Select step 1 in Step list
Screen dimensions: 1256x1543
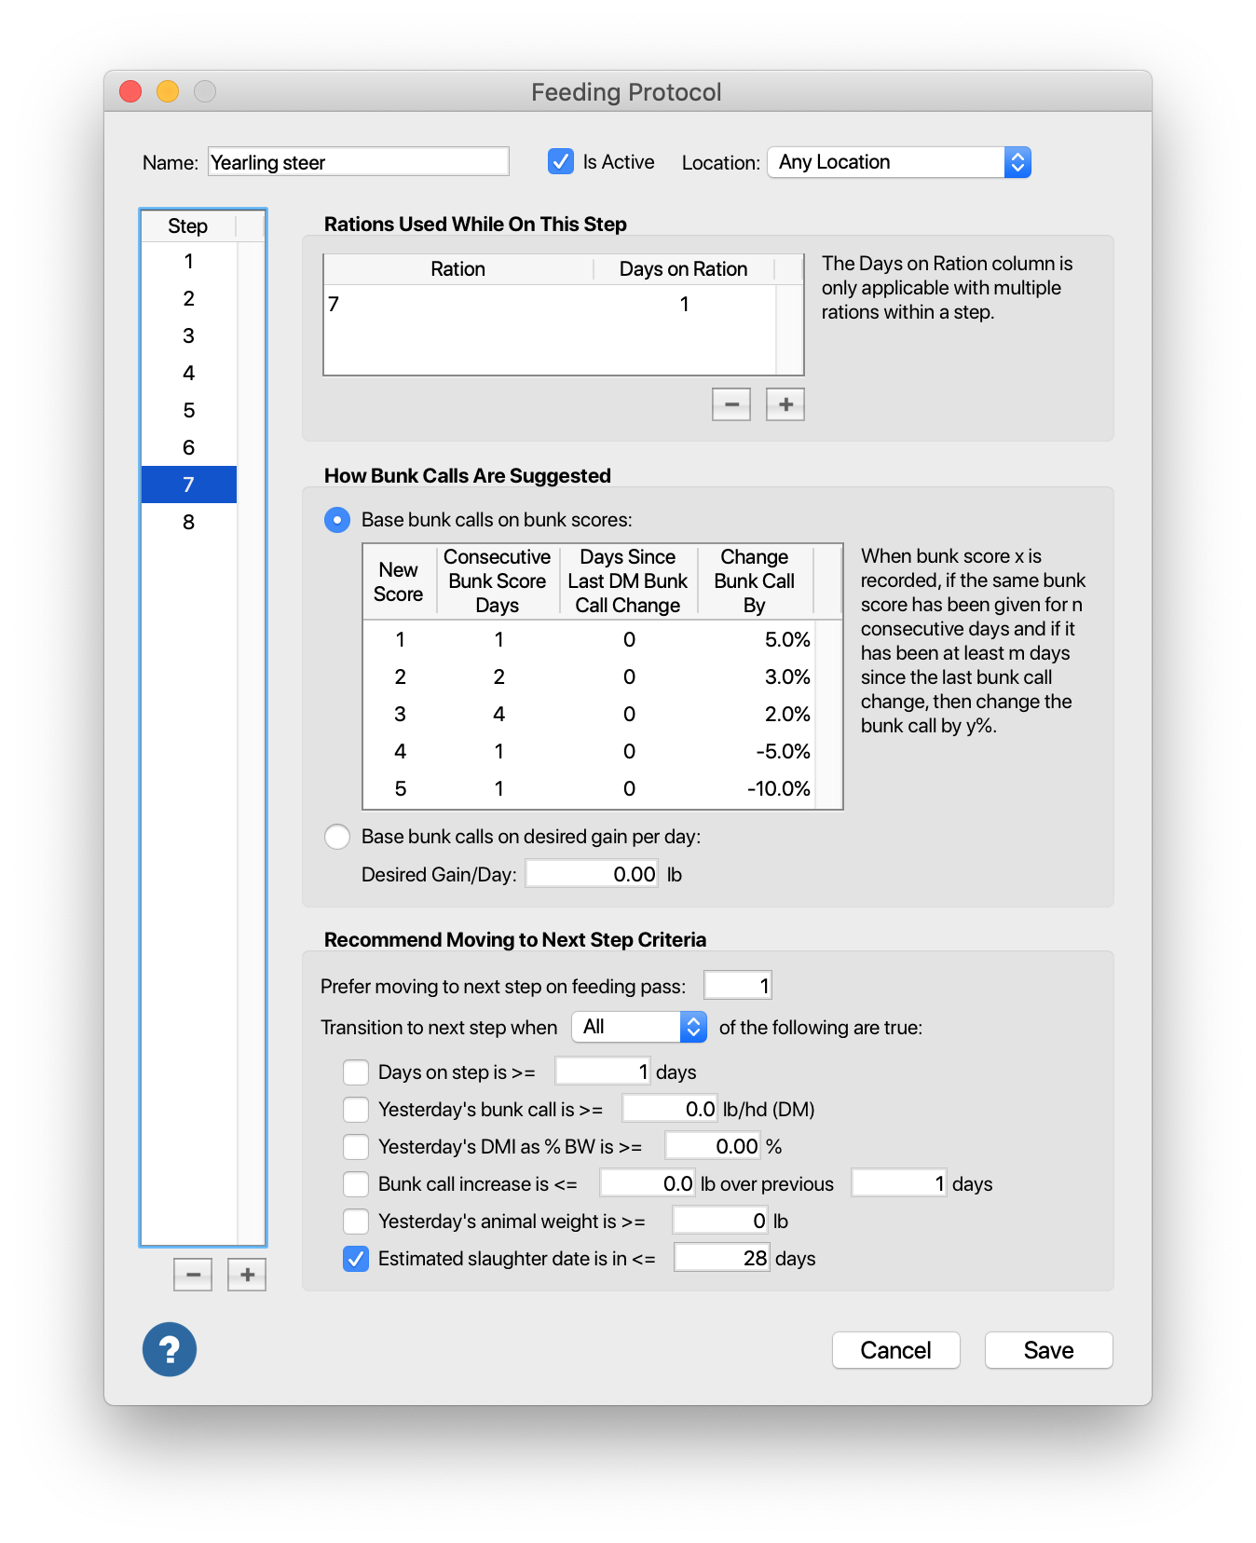189,261
